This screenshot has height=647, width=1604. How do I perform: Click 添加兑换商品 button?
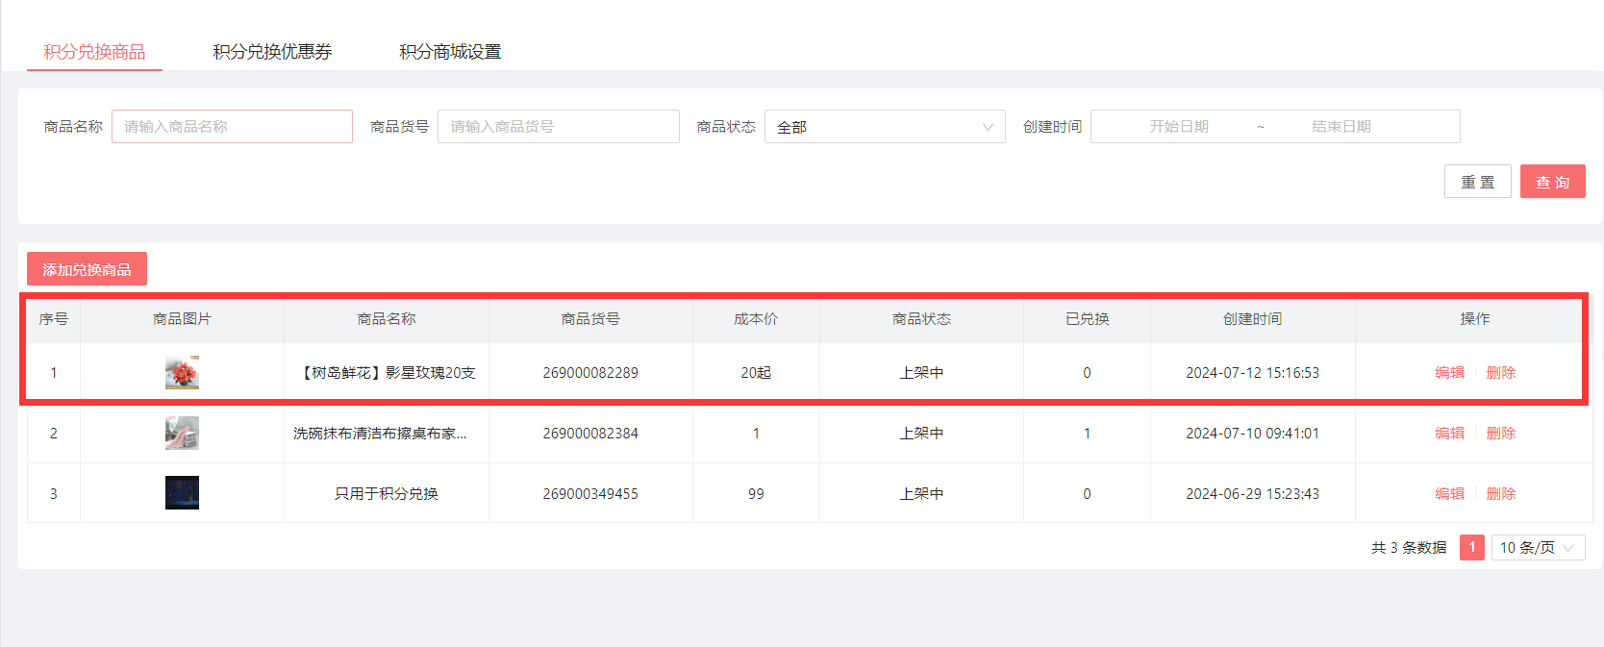click(x=87, y=269)
